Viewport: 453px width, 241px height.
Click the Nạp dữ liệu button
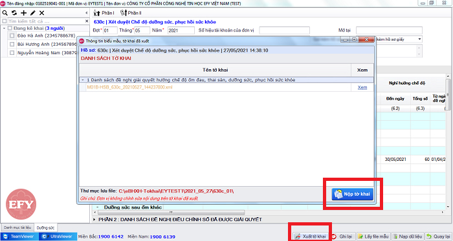coord(408,236)
